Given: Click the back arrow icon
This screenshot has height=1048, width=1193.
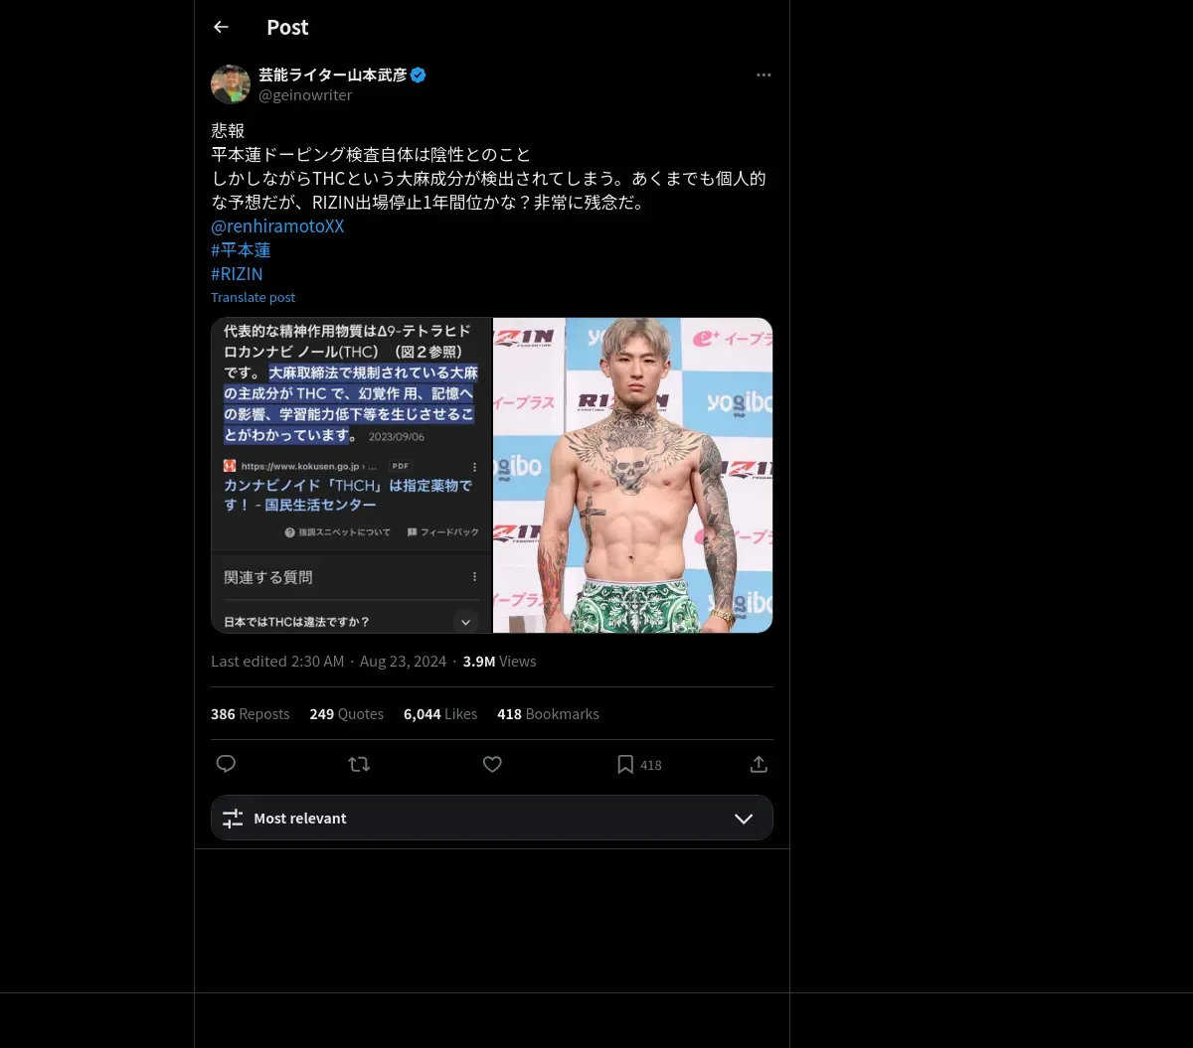Looking at the screenshot, I should 221,27.
